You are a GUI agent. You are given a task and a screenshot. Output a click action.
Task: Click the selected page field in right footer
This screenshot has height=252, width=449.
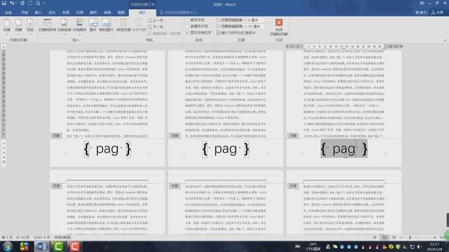(x=344, y=149)
